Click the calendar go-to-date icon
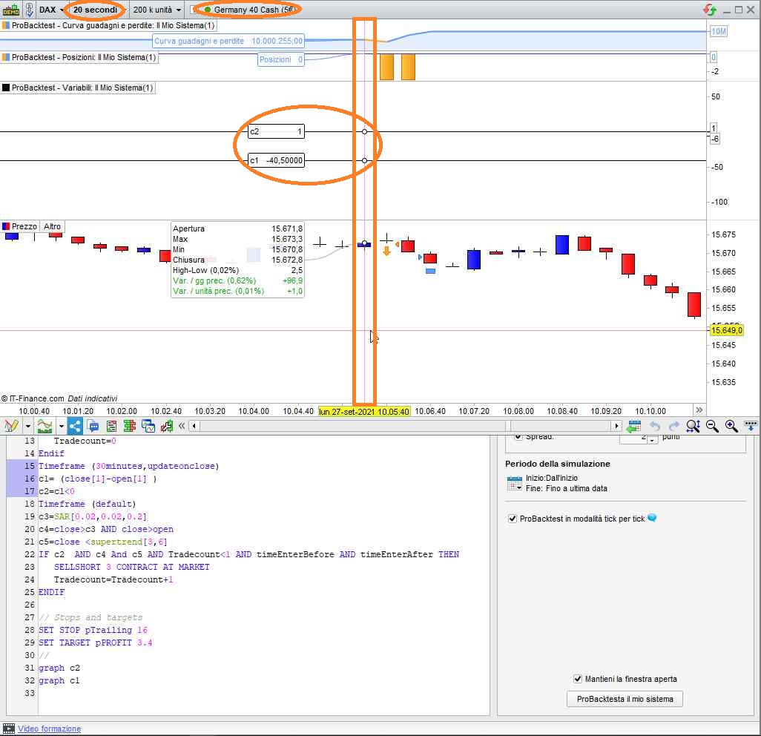This screenshot has height=736, width=761. [633, 427]
